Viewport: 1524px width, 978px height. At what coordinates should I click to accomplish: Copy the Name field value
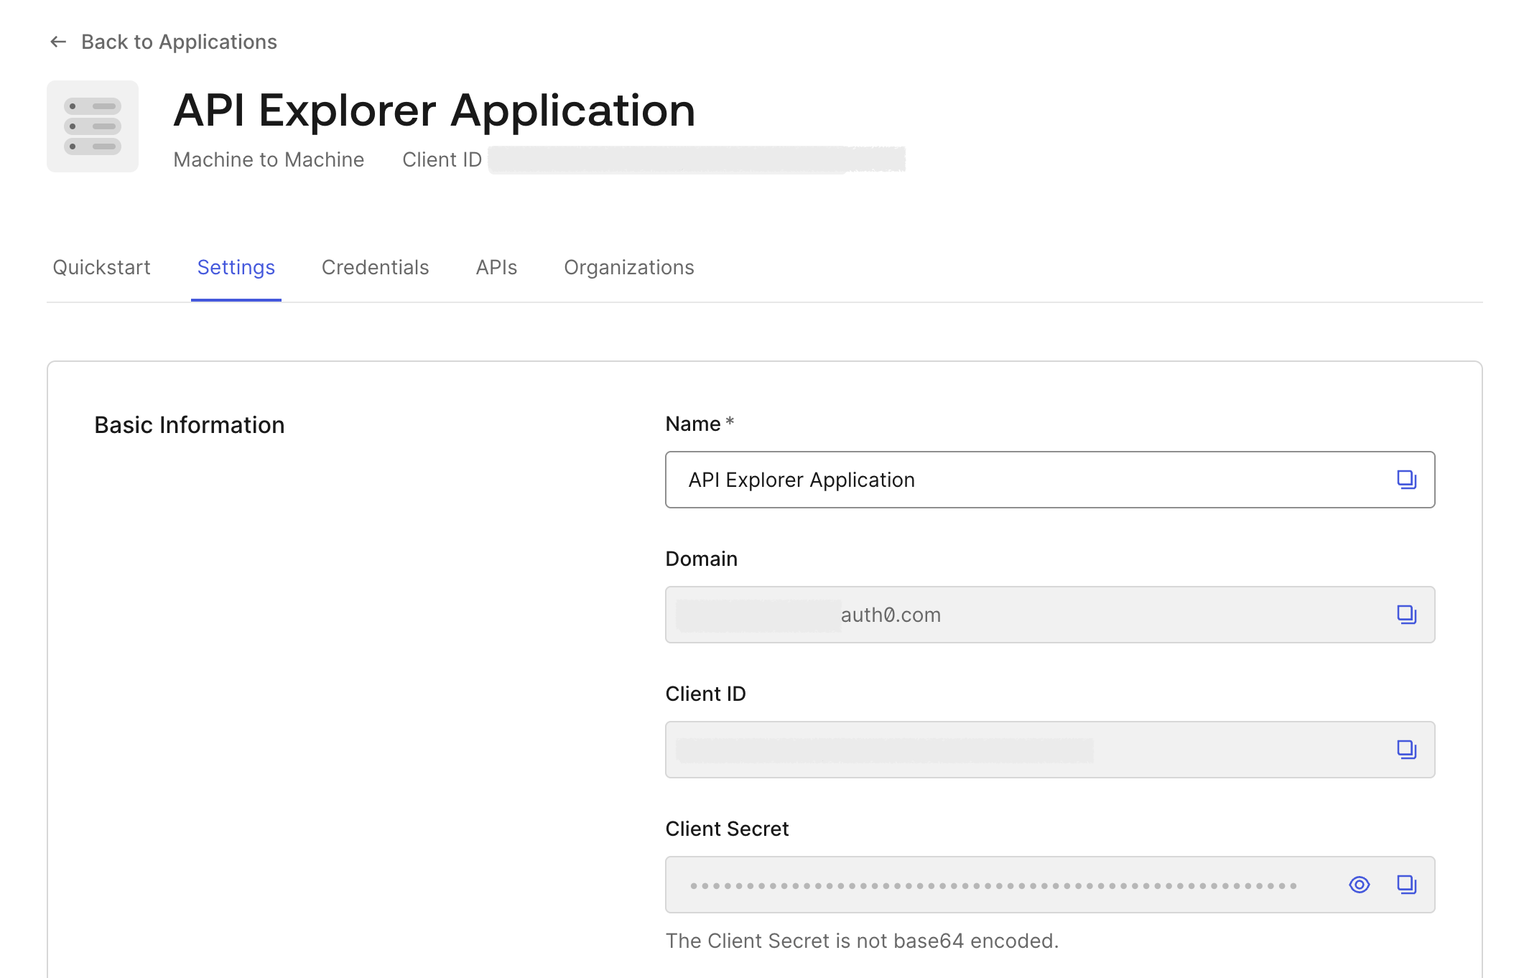click(x=1406, y=480)
